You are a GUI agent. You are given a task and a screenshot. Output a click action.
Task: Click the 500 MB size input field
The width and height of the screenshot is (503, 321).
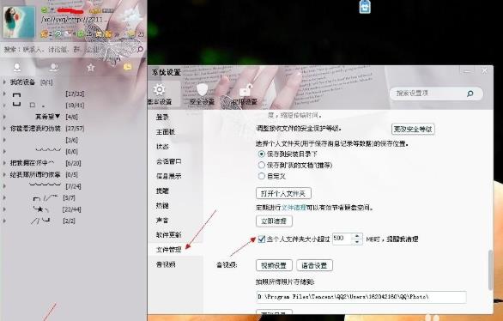click(342, 239)
